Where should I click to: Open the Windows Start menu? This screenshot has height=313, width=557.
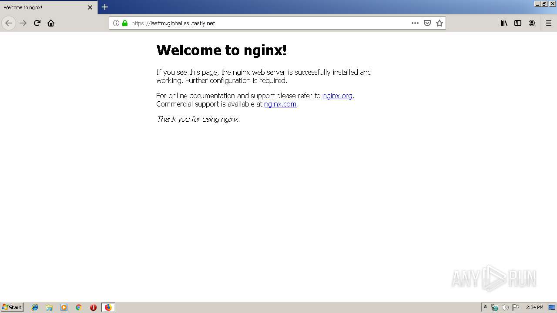click(x=12, y=307)
